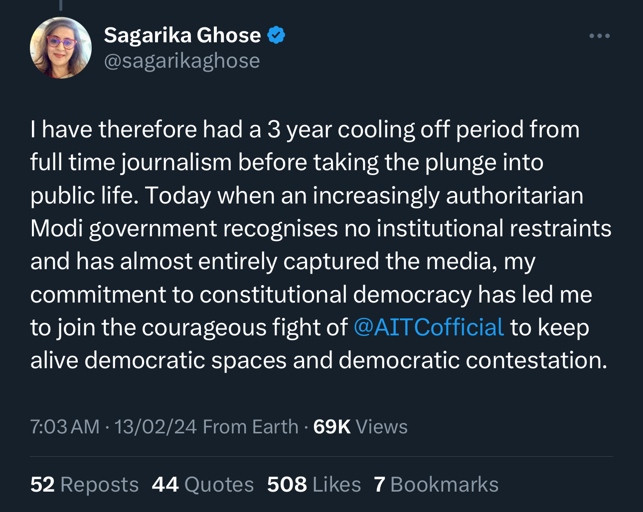Show the 508 Likes list
The height and width of the screenshot is (512, 643).
[314, 485]
